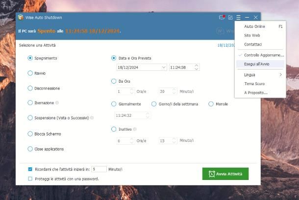The width and height of the screenshot is (299, 200).
Task: Select Esegui all'Avvio menu item
Action: [x=260, y=64]
